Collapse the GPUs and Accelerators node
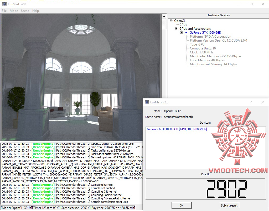Screen dimensions: 269x211 (x=176, y=28)
